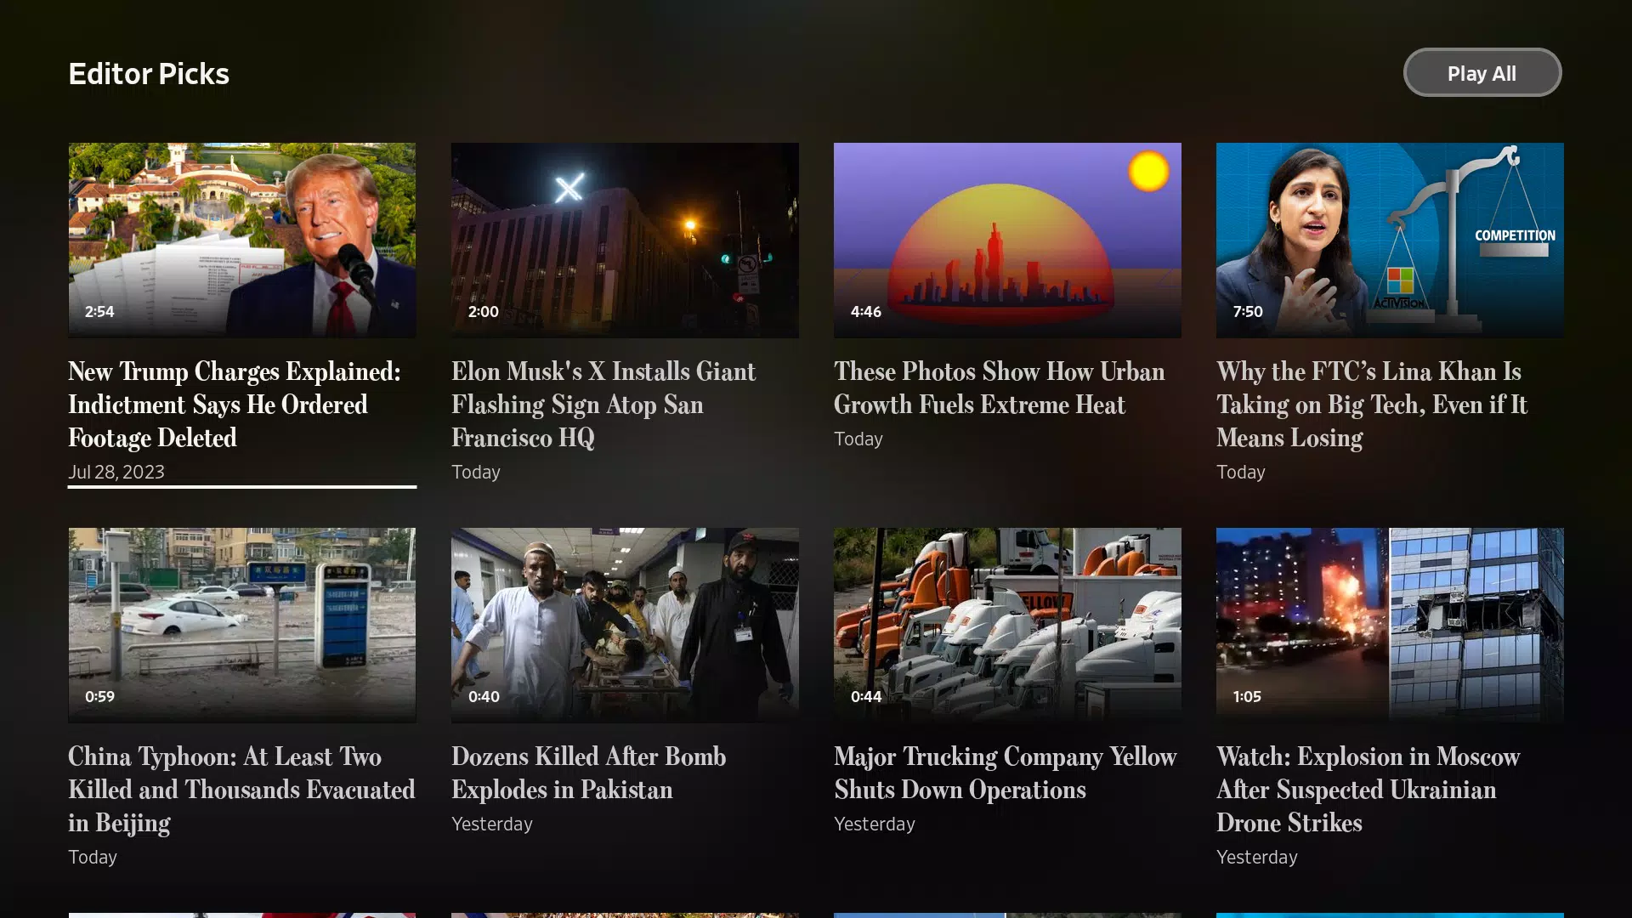The width and height of the screenshot is (1632, 918).
Task: Play the Pakistan bomb video thumbnail
Action: [625, 626]
